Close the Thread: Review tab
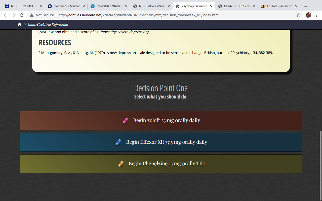The image size is (322, 201). [296, 6]
